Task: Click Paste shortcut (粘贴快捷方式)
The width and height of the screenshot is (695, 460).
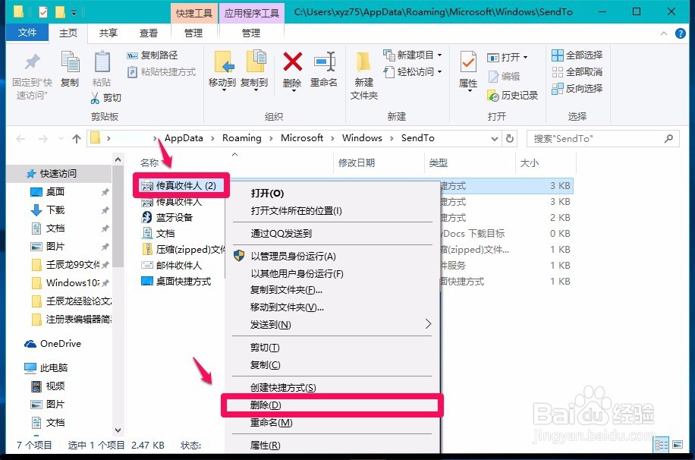Action: (x=162, y=72)
